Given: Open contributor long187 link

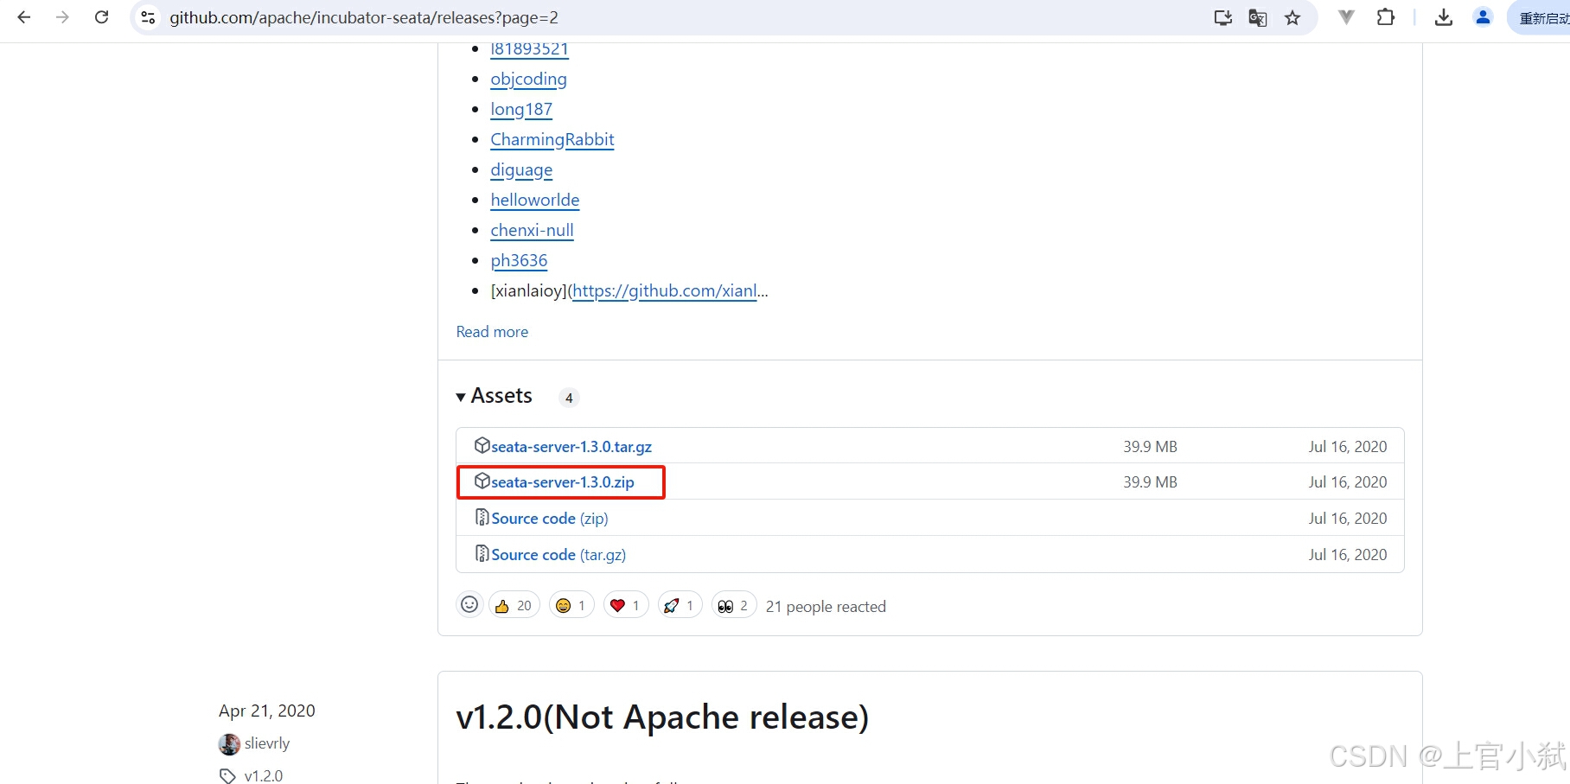Looking at the screenshot, I should click(x=521, y=109).
